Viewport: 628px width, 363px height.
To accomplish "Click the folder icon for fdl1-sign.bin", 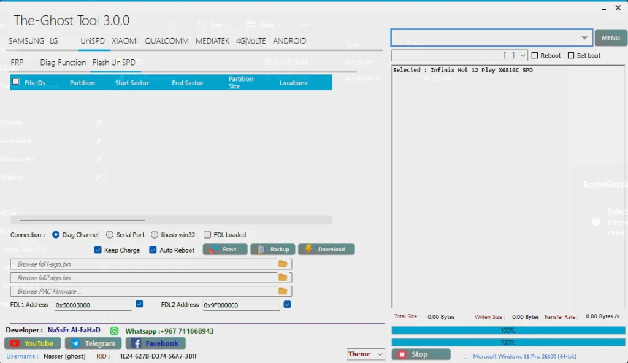I will [283, 264].
